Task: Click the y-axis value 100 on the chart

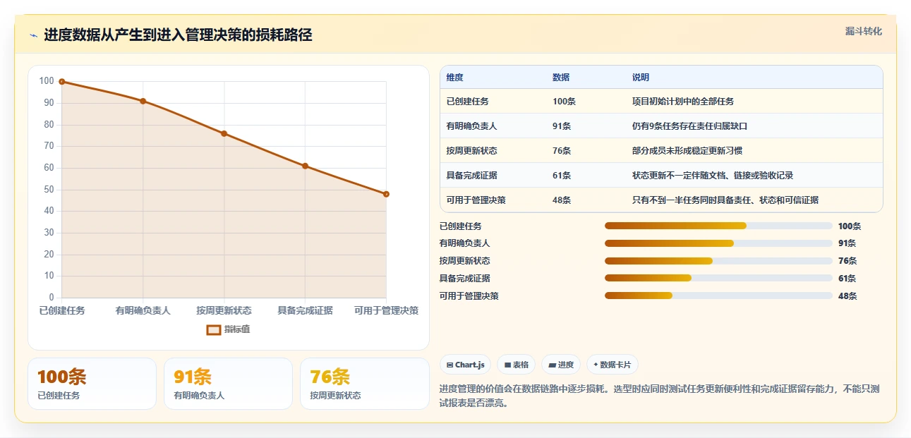Action: (x=47, y=81)
